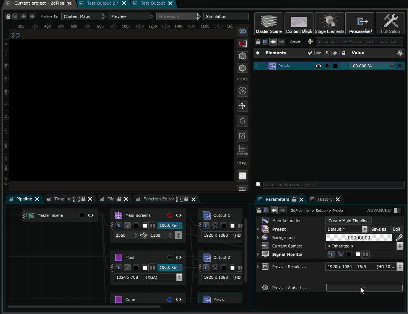The width and height of the screenshot is (408, 314).
Task: Click Instantiate new Element input field
Action: coord(359,42)
